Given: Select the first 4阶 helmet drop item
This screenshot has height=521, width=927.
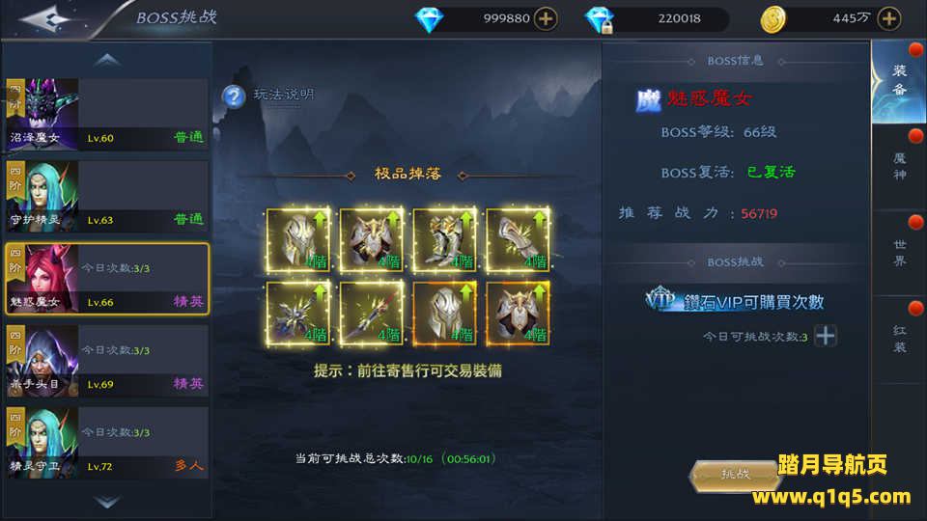Looking at the screenshot, I should click(298, 240).
